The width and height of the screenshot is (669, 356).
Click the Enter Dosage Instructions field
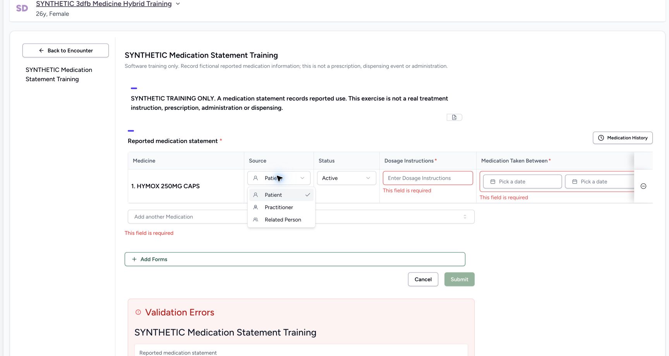(428, 178)
